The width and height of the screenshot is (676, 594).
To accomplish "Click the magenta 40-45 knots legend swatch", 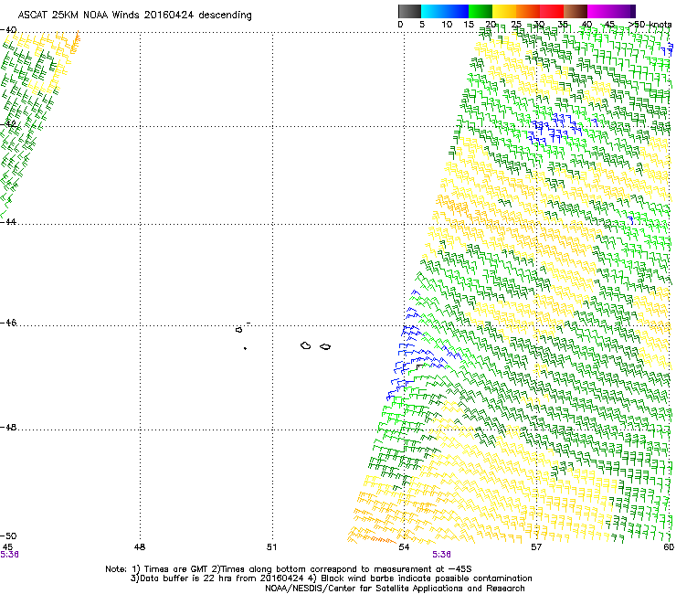I will click(599, 11).
